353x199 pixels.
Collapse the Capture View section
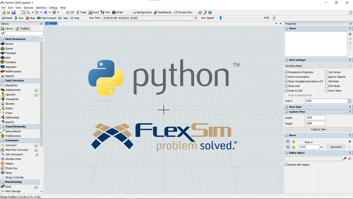(x=286, y=112)
